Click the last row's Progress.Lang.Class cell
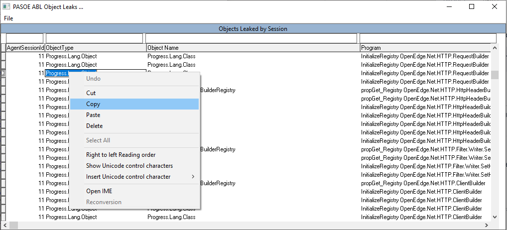Image resolution: width=507 pixels, height=230 pixels. click(x=171, y=217)
